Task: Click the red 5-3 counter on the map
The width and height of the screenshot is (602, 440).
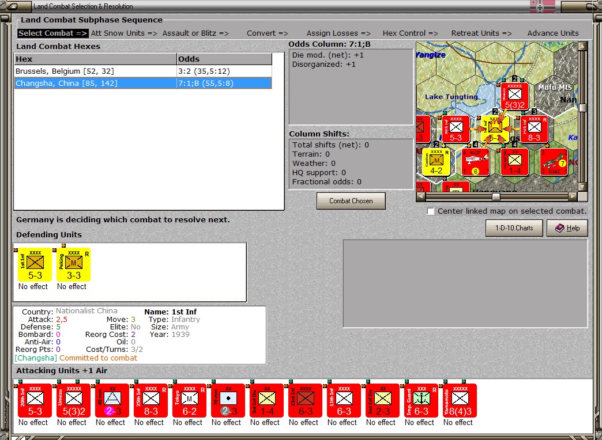Action: tap(456, 129)
